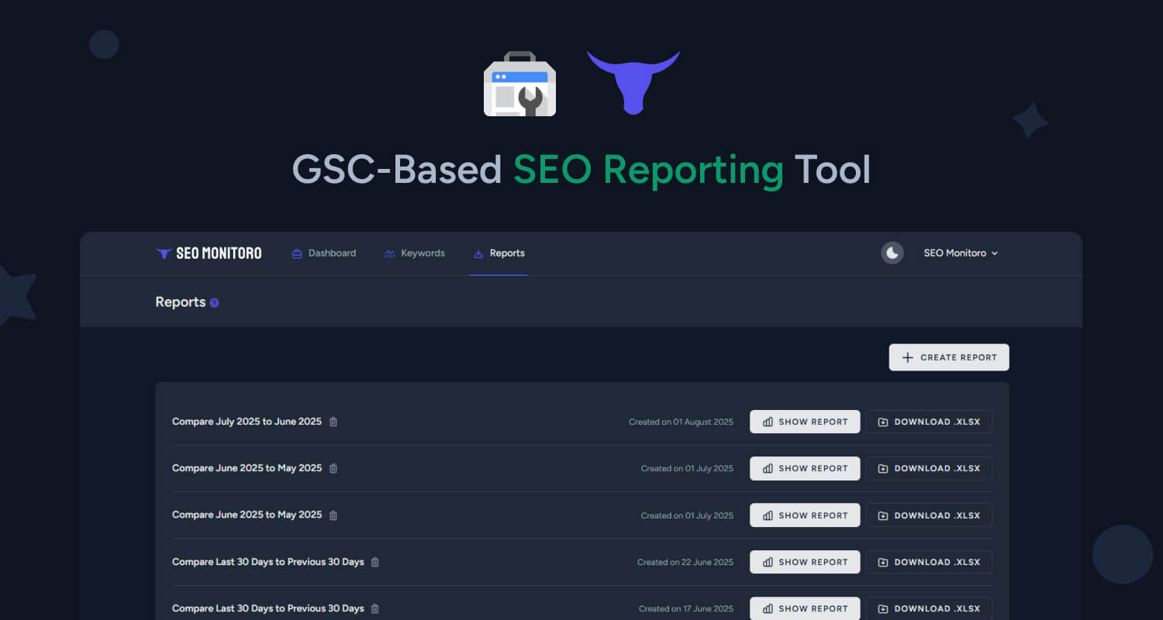Switch to the Keywords tab
Screen dimensions: 1163x620
415,253
